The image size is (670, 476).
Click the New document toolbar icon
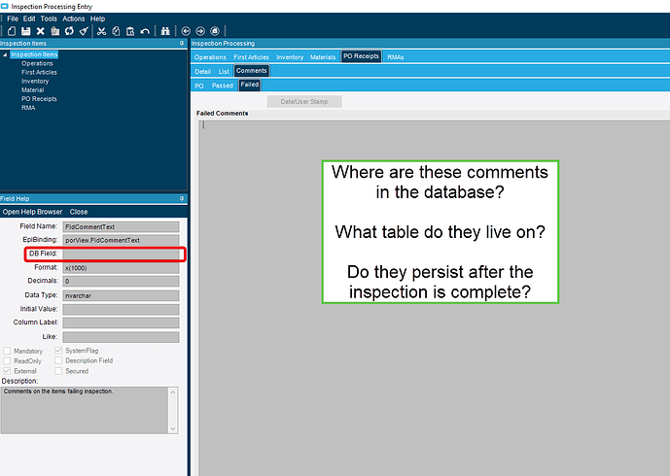click(12, 31)
